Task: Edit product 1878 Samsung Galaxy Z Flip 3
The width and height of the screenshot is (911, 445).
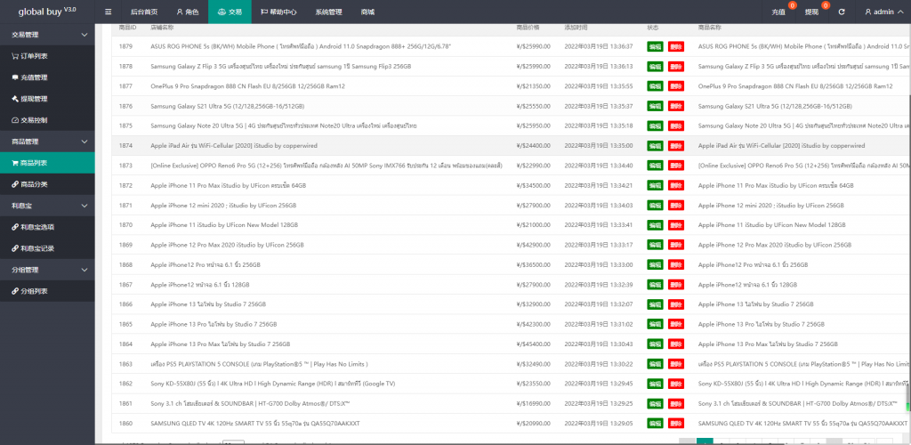Action: pos(655,66)
